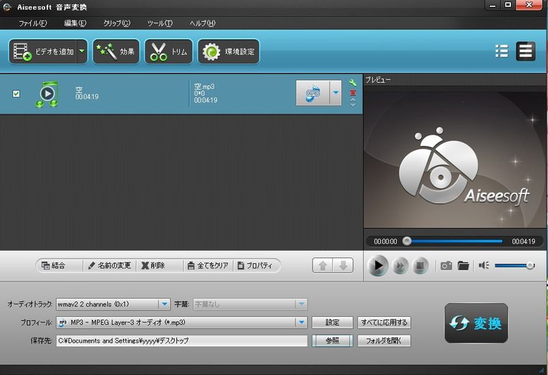This screenshot has height=375, width=548.
Task: Click the move down arrow button
Action: click(x=343, y=266)
